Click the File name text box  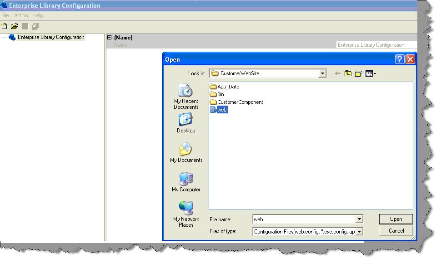click(x=304, y=219)
